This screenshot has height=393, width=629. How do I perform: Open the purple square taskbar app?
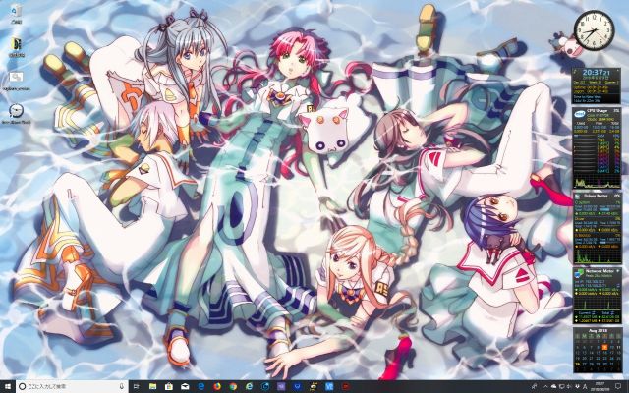281,386
